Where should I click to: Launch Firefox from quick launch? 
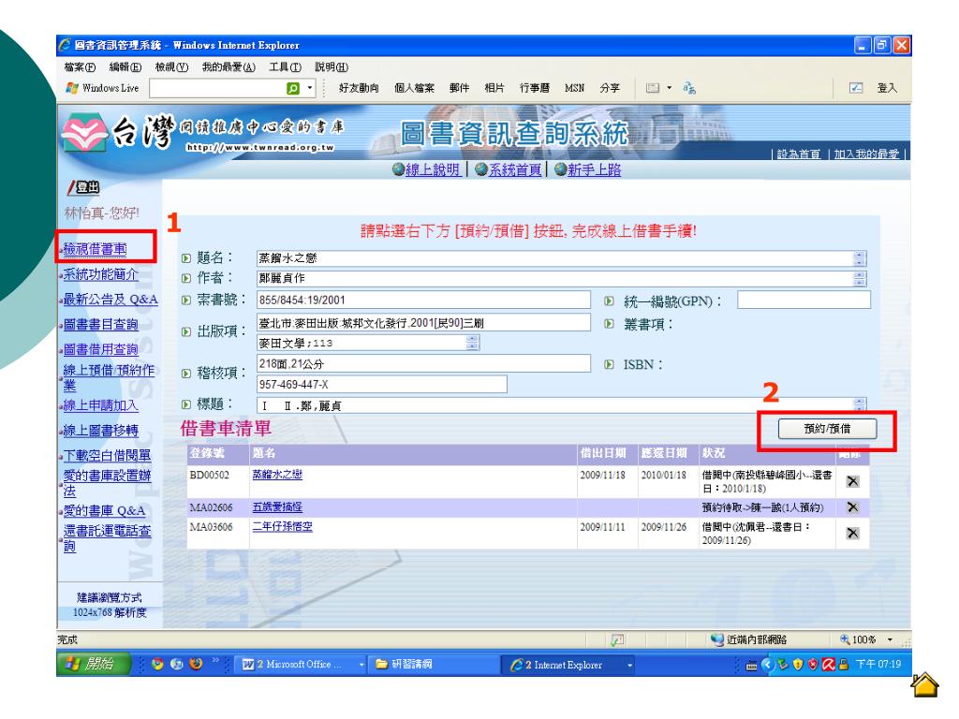pos(196,664)
